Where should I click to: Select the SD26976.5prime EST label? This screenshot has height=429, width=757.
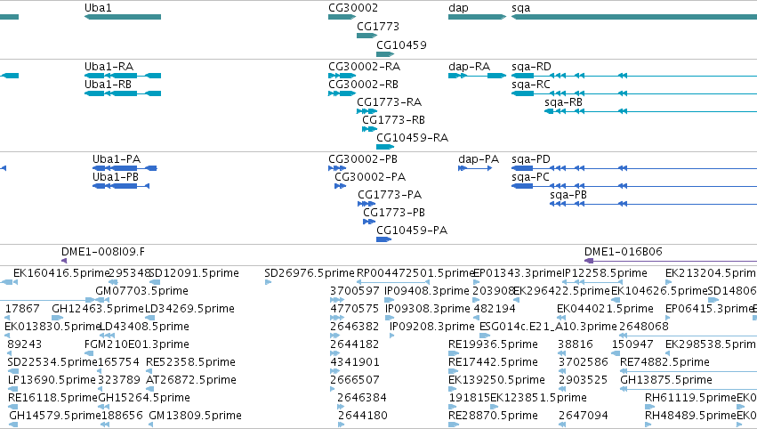click(310, 273)
